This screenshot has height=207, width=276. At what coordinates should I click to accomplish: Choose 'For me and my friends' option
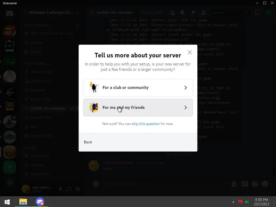pyautogui.click(x=138, y=107)
